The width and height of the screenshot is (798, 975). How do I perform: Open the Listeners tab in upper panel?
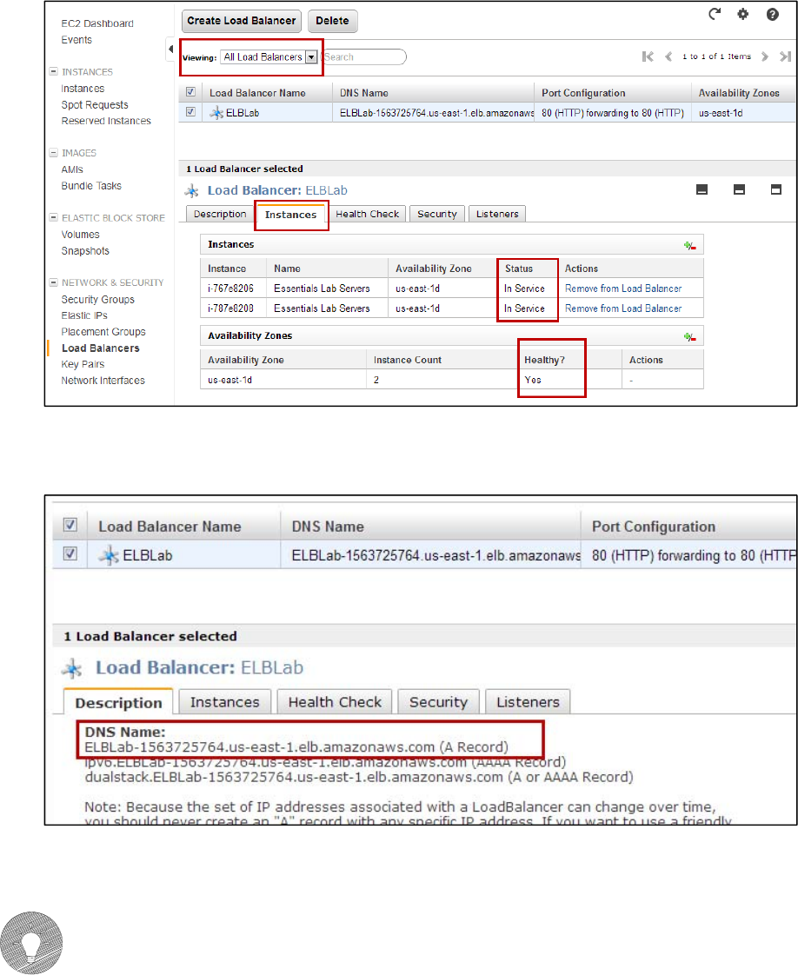(x=497, y=214)
